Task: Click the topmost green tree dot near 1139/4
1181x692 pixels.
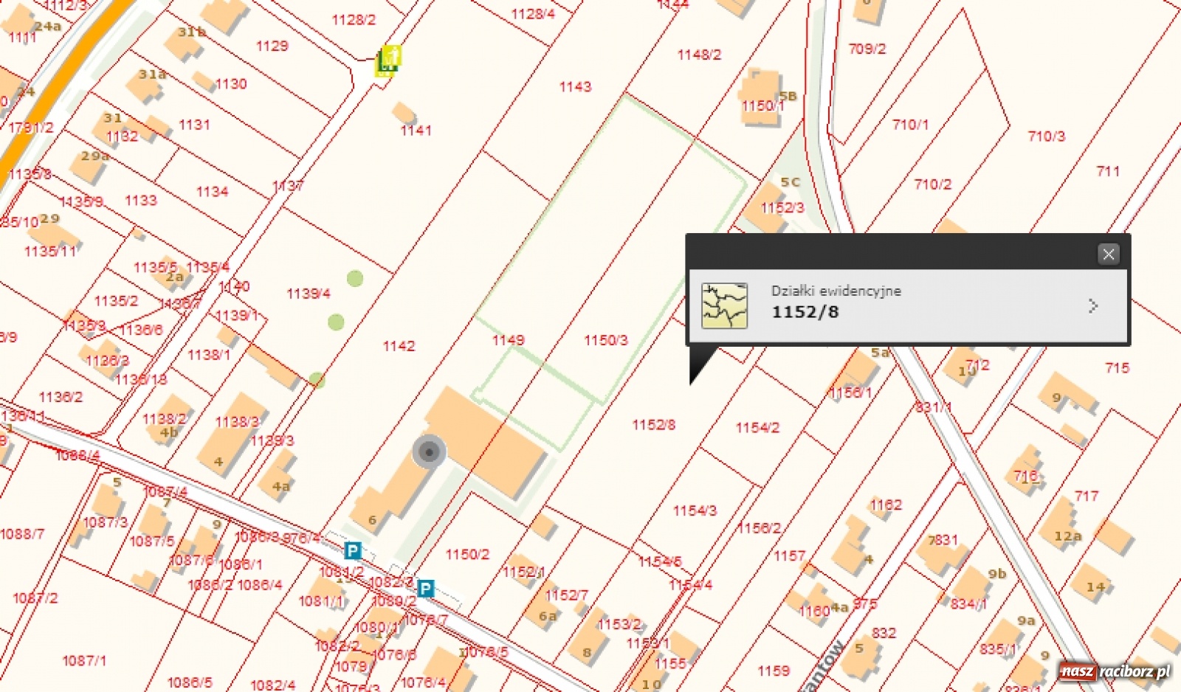Action: pos(355,278)
